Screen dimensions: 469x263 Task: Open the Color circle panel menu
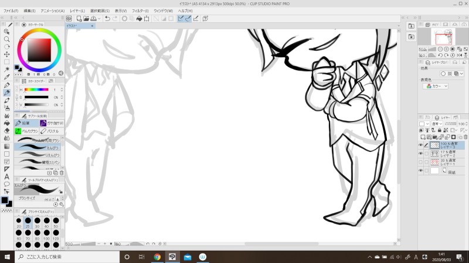click(17, 25)
